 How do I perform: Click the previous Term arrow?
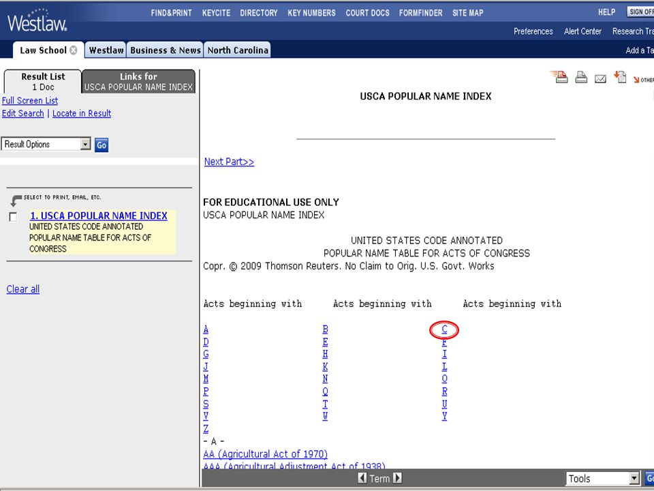point(362,477)
